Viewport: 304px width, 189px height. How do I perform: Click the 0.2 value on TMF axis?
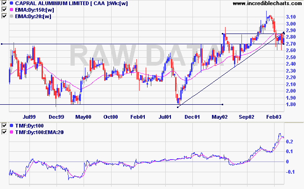click(x=290, y=142)
